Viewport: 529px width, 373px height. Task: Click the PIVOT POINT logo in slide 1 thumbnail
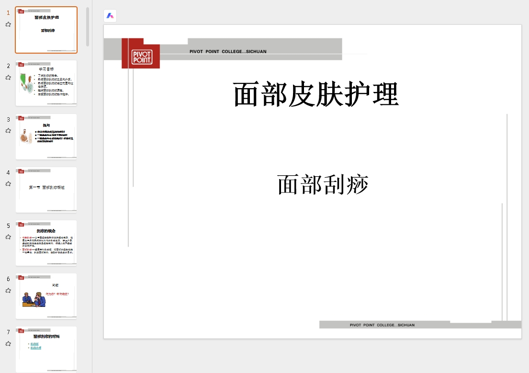click(x=22, y=11)
